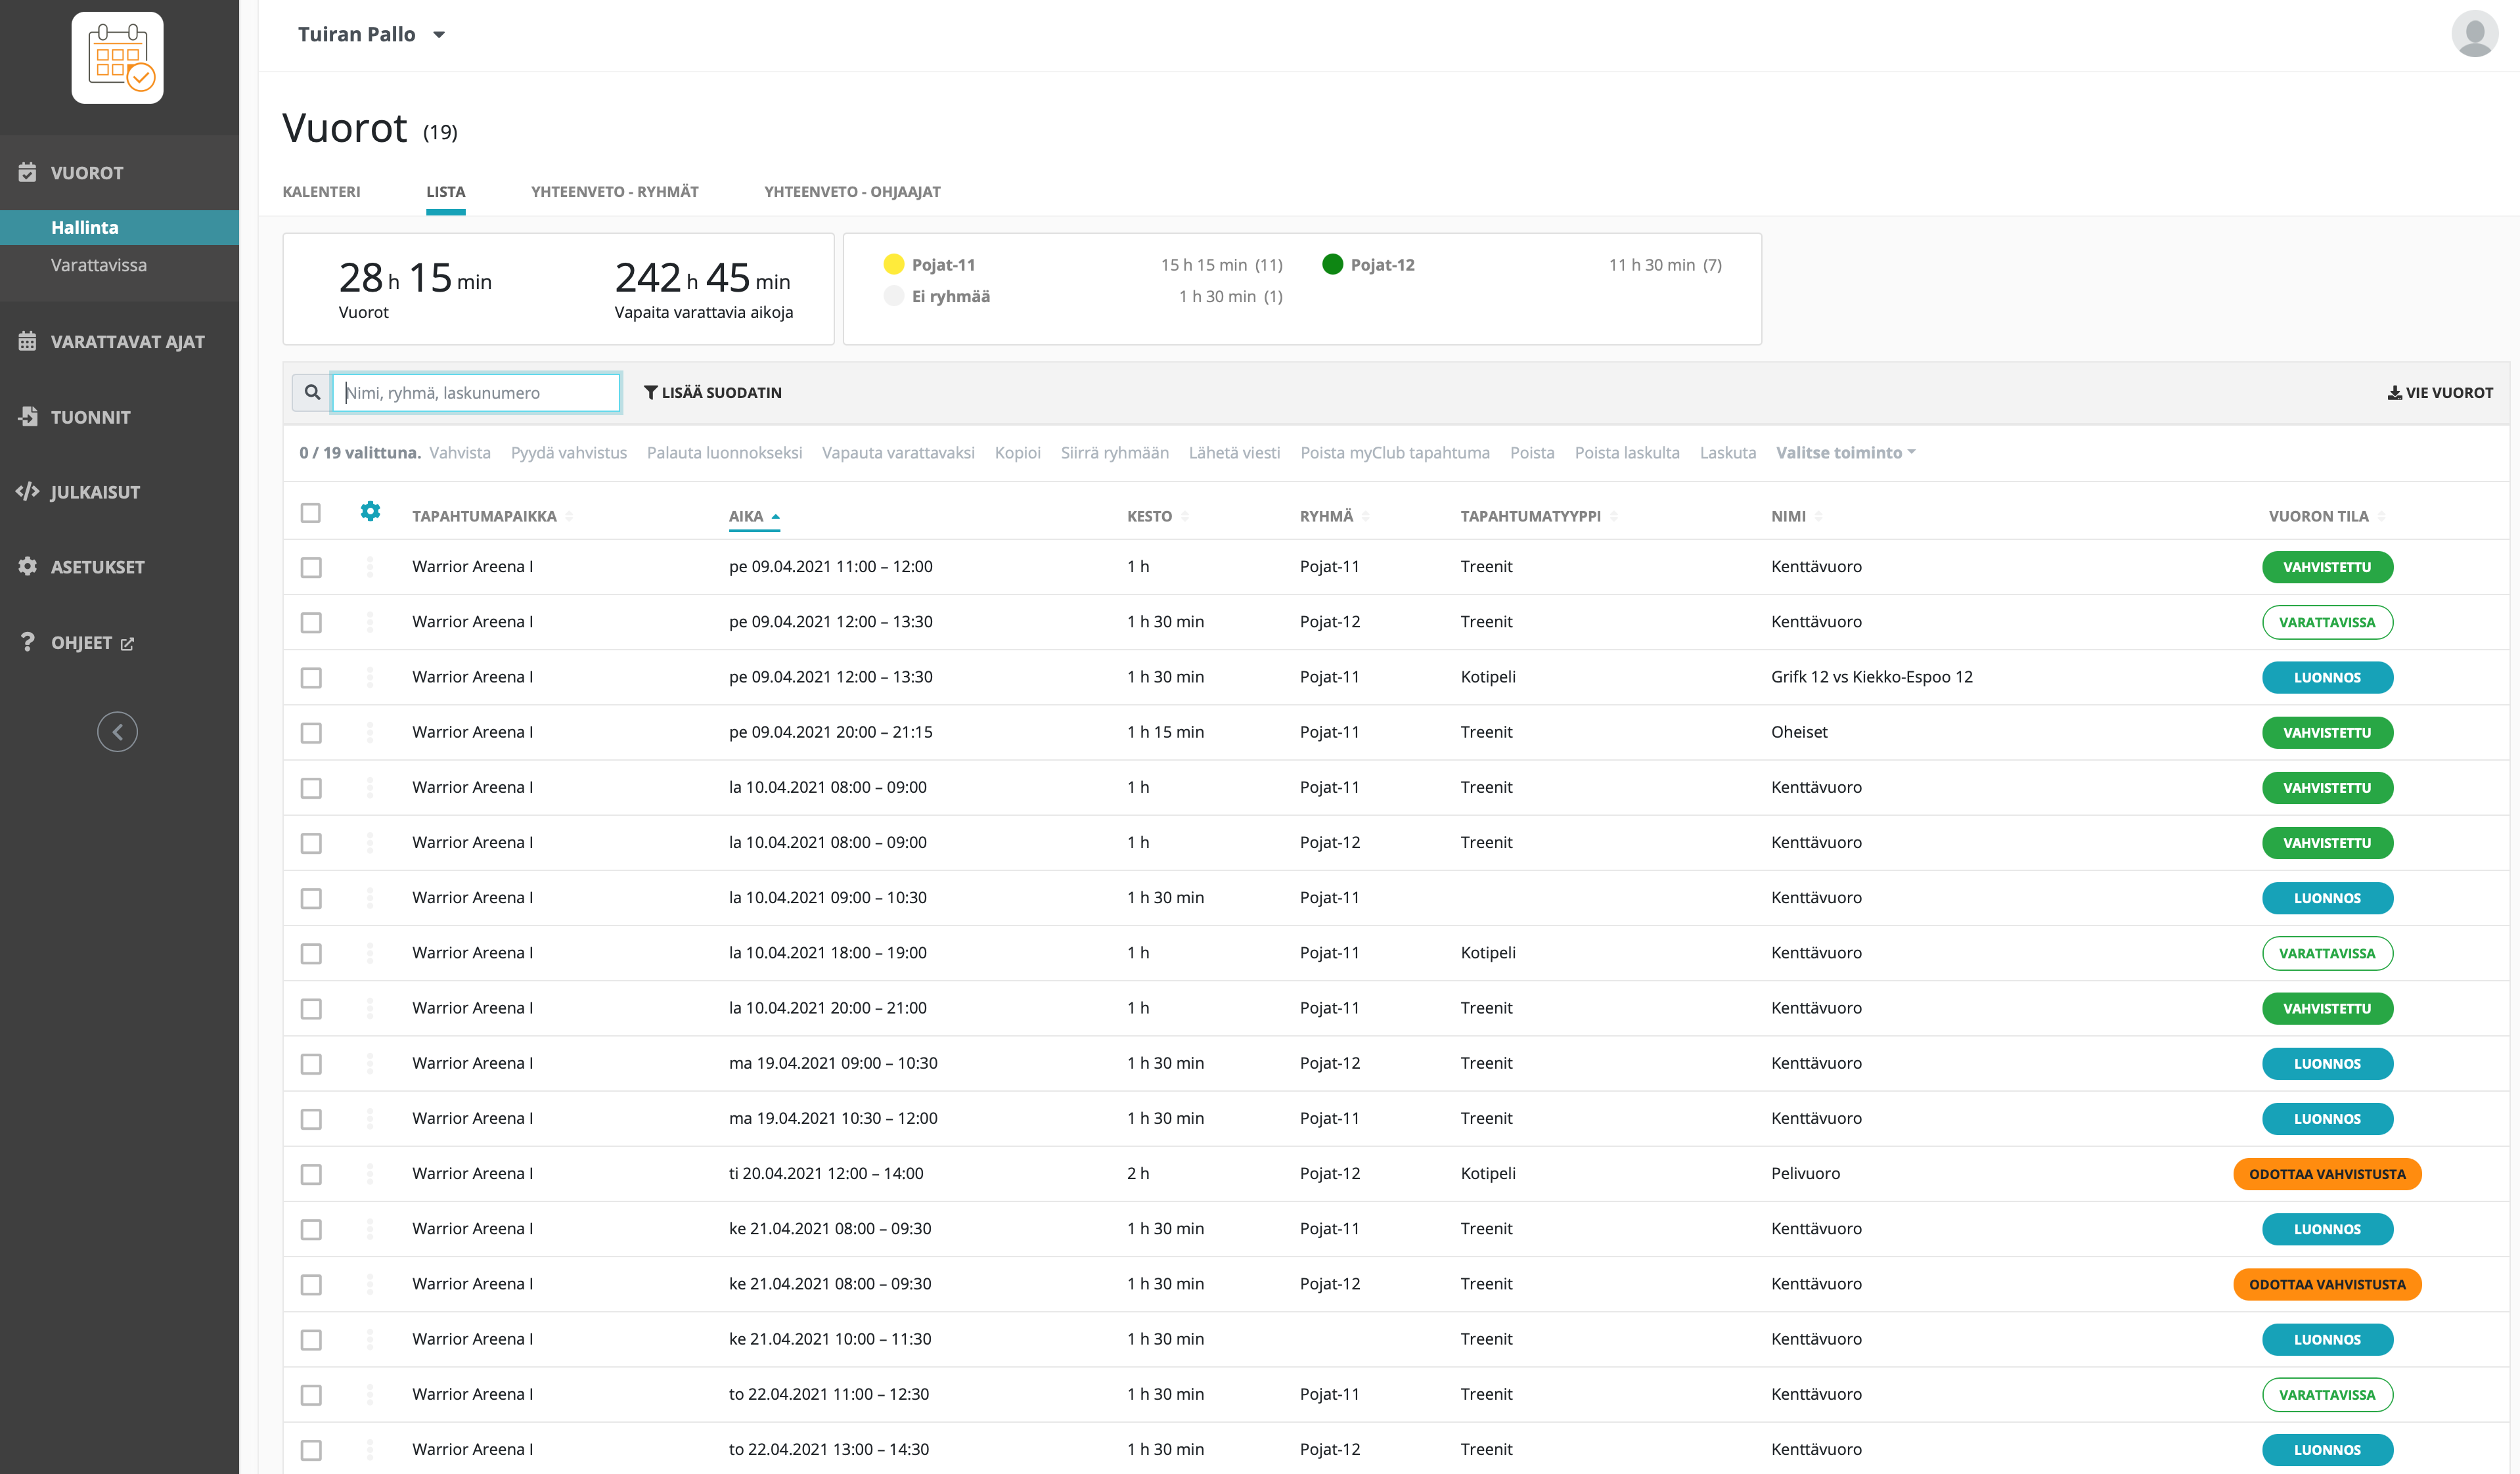Sort by Tapahtumapaikka column
This screenshot has height=1474, width=2520.
click(x=492, y=516)
